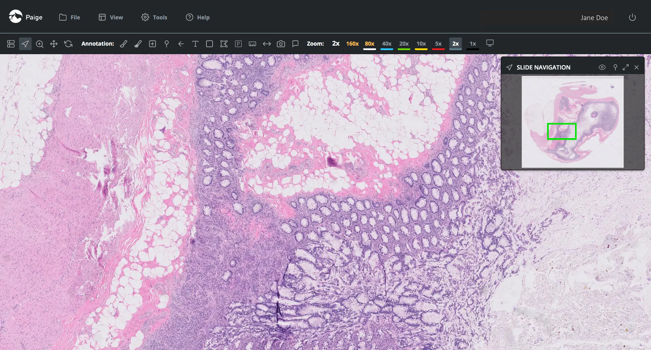Toggle the slide tray layout icon
The height and width of the screenshot is (350, 651).
pos(11,44)
